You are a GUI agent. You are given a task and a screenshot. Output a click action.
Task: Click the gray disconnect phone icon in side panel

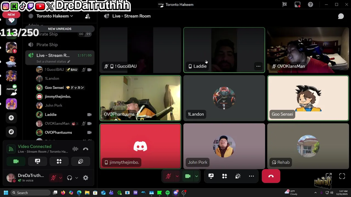[x=86, y=149]
